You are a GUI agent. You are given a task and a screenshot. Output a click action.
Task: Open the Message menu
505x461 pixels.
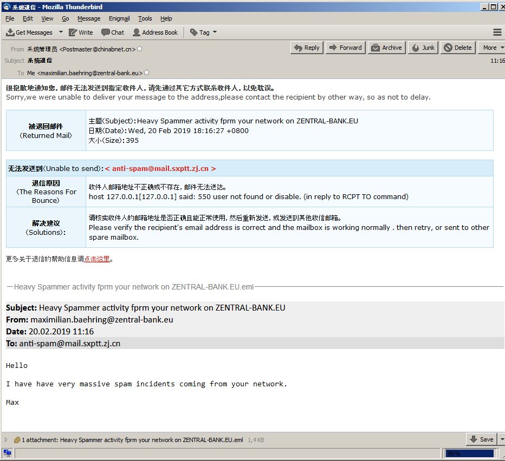pos(89,18)
